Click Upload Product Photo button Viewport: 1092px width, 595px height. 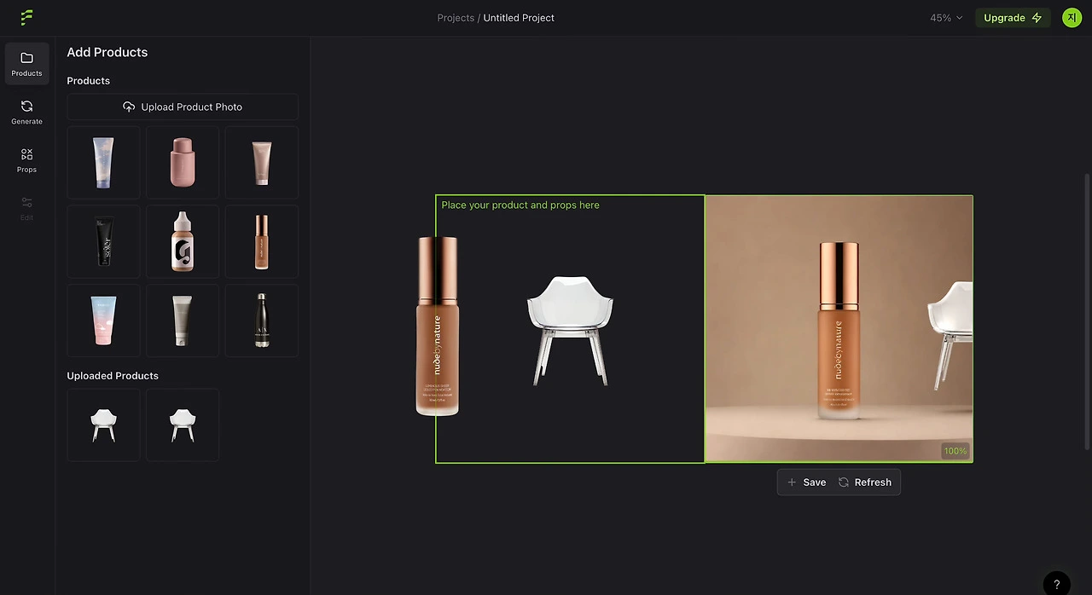[183, 107]
